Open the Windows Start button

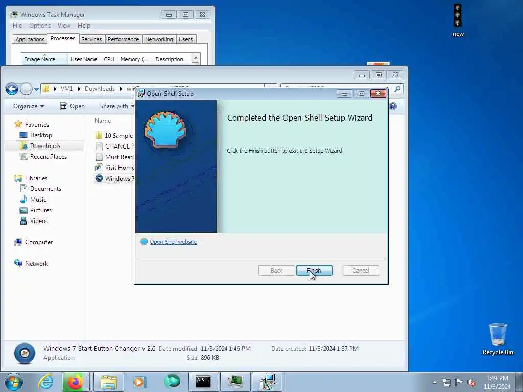point(14,382)
